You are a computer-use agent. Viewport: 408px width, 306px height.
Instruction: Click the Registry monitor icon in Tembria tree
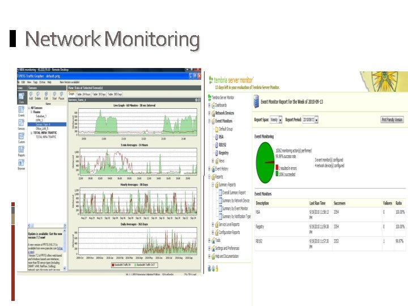point(216,153)
